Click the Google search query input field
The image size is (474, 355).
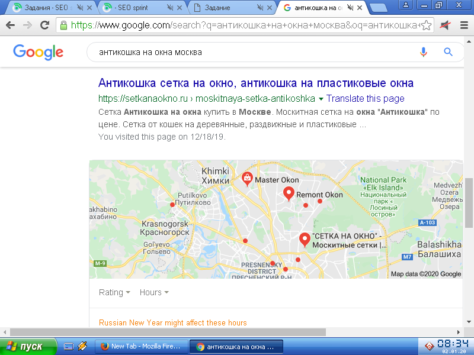tap(254, 52)
